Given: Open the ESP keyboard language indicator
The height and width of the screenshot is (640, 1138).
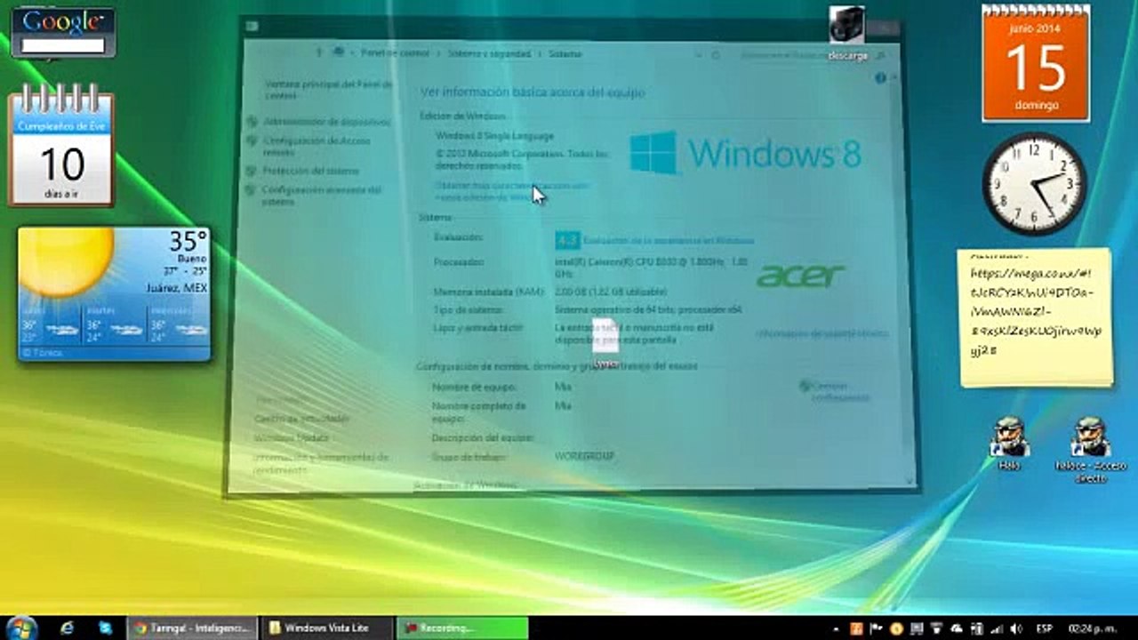Looking at the screenshot, I should (x=1043, y=628).
